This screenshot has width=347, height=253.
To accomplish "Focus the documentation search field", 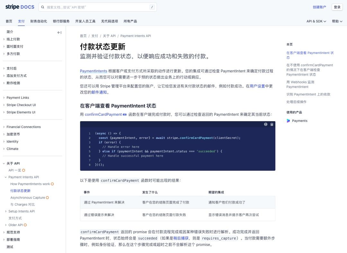I will (x=98, y=7).
